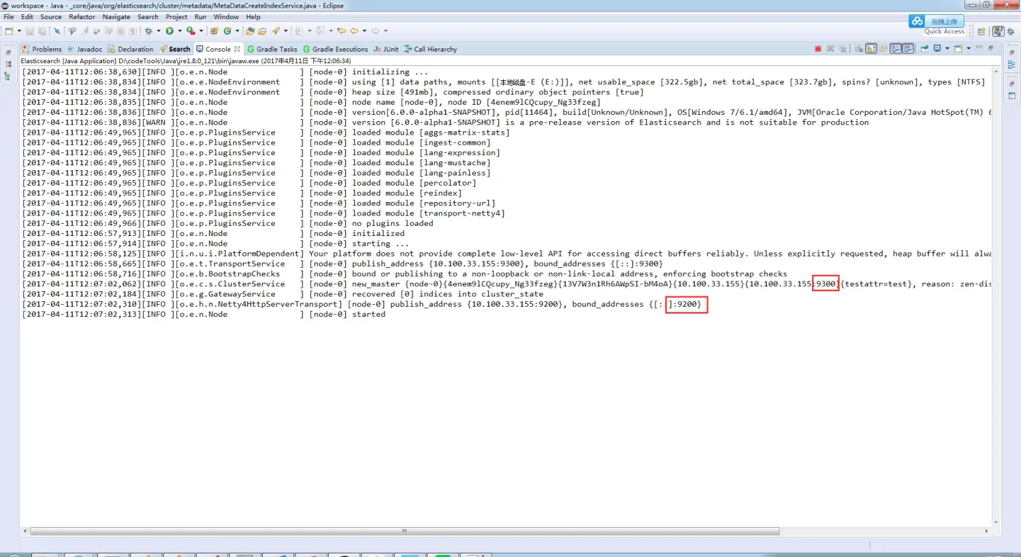This screenshot has height=557, width=1021.
Task: Click the Save icon in toolbar
Action: [x=30, y=31]
